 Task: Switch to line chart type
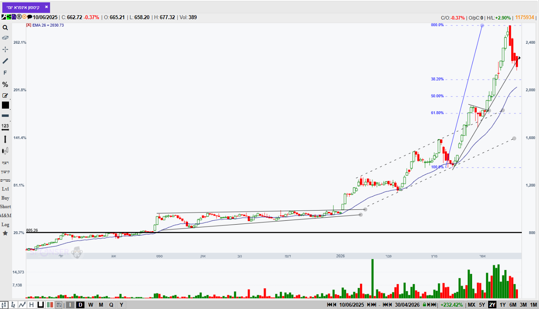coord(22,305)
